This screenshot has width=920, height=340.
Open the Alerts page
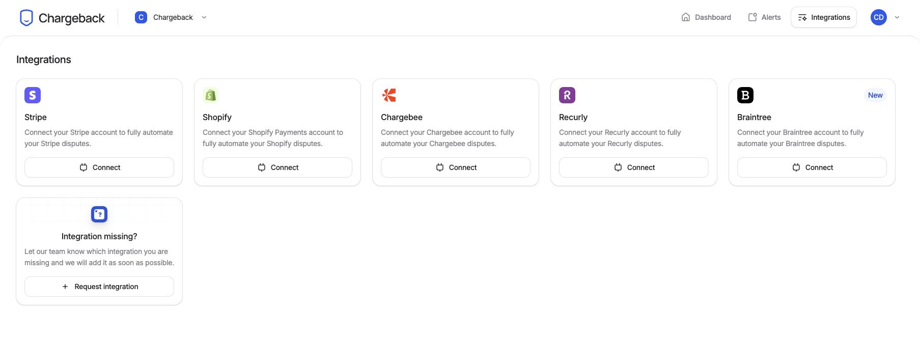[765, 17]
